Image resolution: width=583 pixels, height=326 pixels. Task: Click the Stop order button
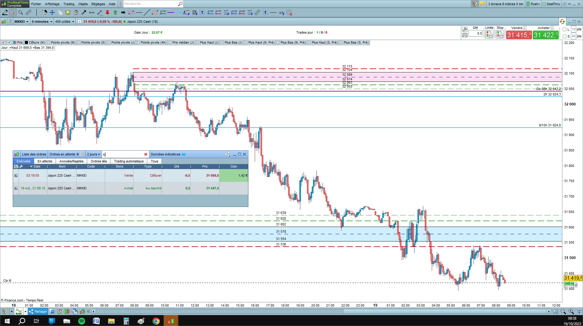pos(499,34)
